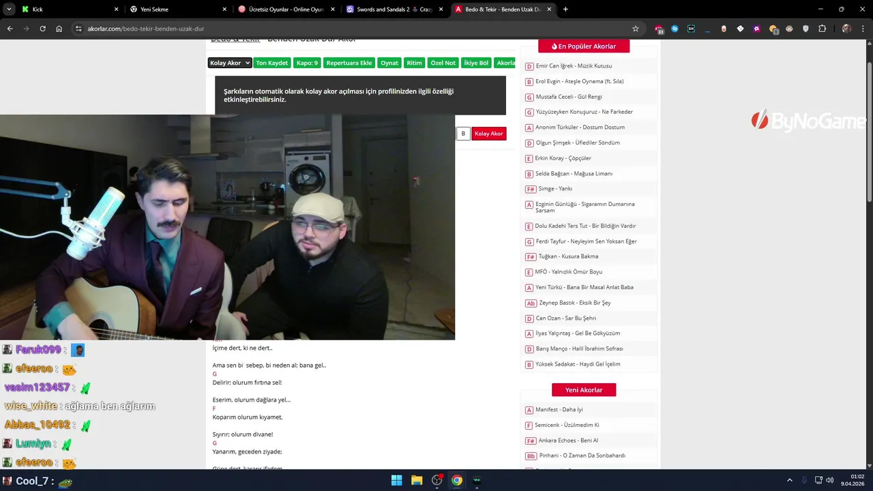Go back to the previous page

[x=10, y=29]
